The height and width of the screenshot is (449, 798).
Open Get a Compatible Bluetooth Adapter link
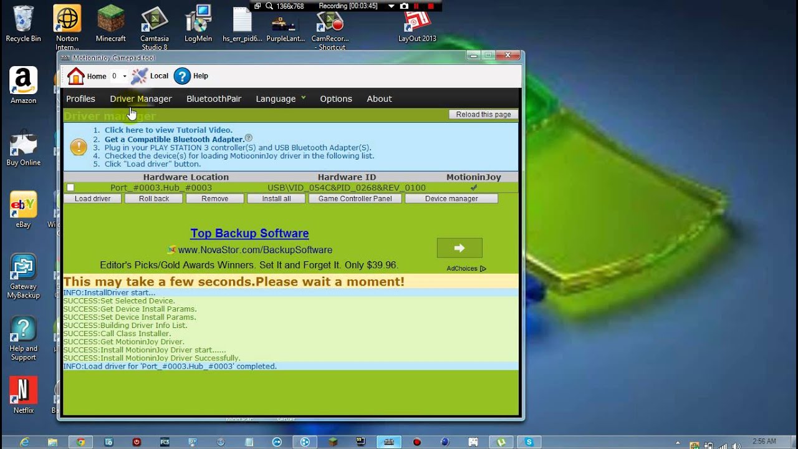point(174,138)
